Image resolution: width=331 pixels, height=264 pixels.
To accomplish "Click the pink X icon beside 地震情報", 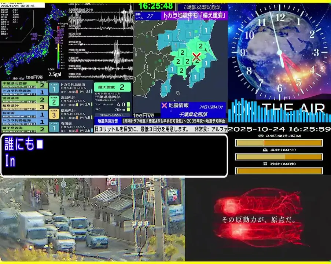I will pyautogui.click(x=164, y=105).
